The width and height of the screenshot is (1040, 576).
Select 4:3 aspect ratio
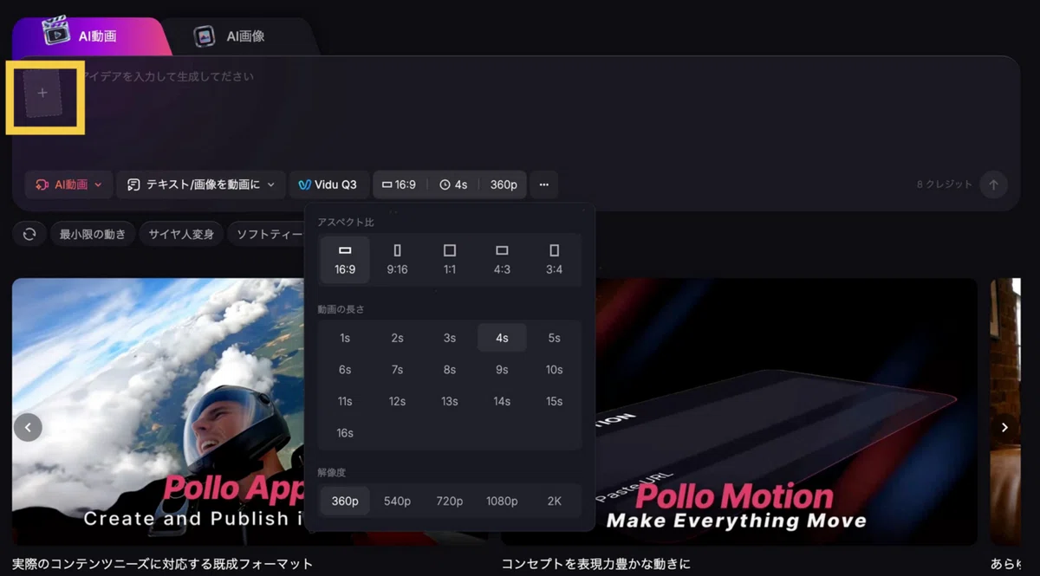(x=502, y=260)
